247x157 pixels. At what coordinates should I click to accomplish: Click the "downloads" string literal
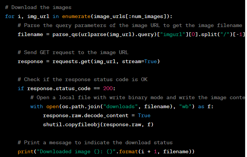coord(120,107)
